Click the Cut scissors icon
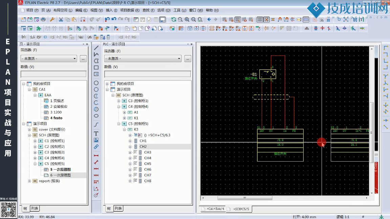The width and height of the screenshot is (390, 219). 61,19
